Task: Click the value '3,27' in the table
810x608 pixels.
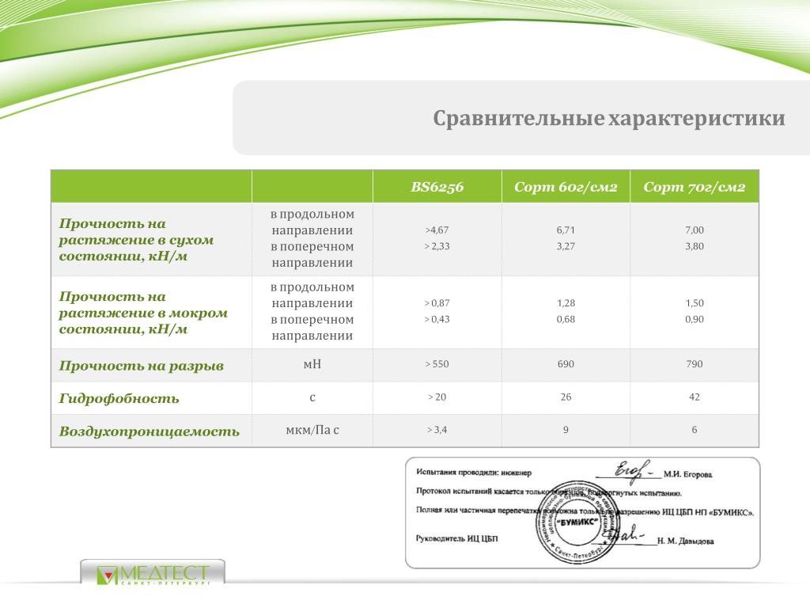Action: [566, 246]
